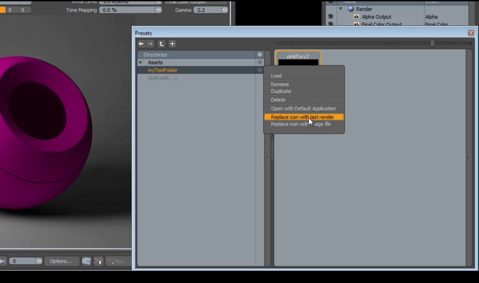
Task: Click round toggle icon in Directories header
Action: [260, 54]
